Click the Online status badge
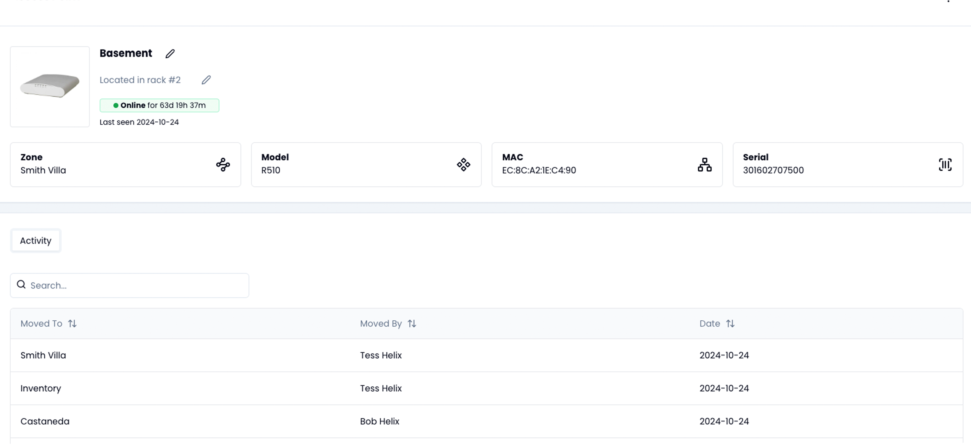This screenshot has width=971, height=445. tap(159, 106)
